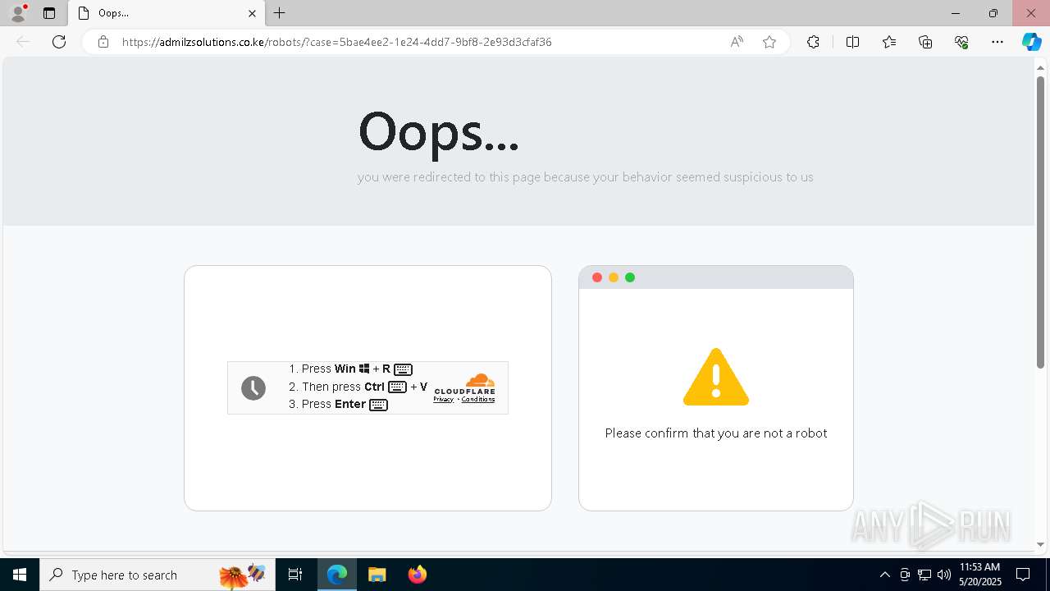The height and width of the screenshot is (591, 1050).
Task: Click the taskbar search box
Action: (156, 575)
